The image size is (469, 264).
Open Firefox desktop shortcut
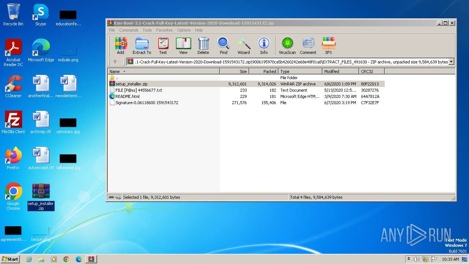[13, 158]
